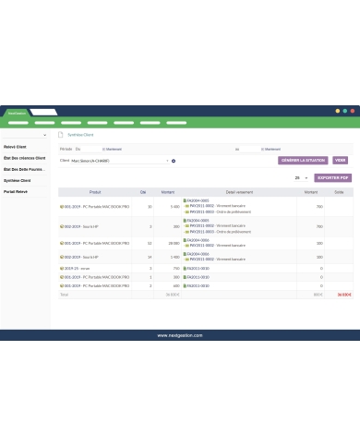The image size is (360, 447).
Task: Tick the Maintenant checkbox after the Du field
Action: (x=103, y=150)
